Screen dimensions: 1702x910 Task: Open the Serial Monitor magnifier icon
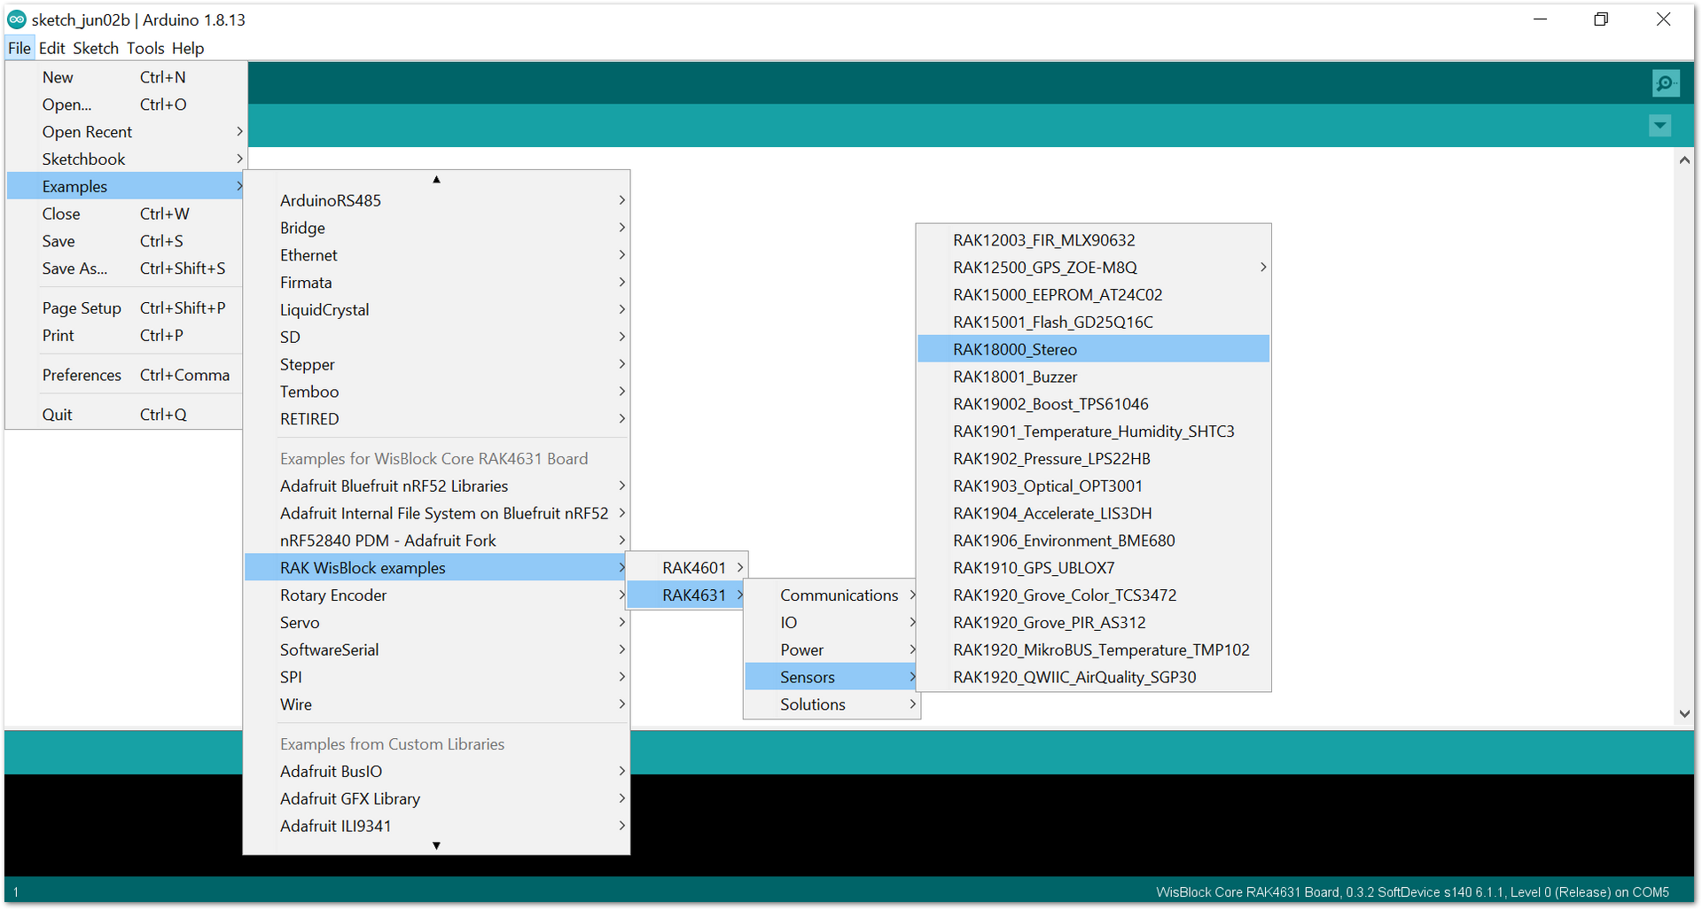(x=1666, y=83)
